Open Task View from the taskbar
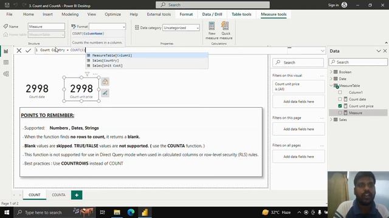Image resolution: width=389 pixels, height=218 pixels. click(102, 213)
